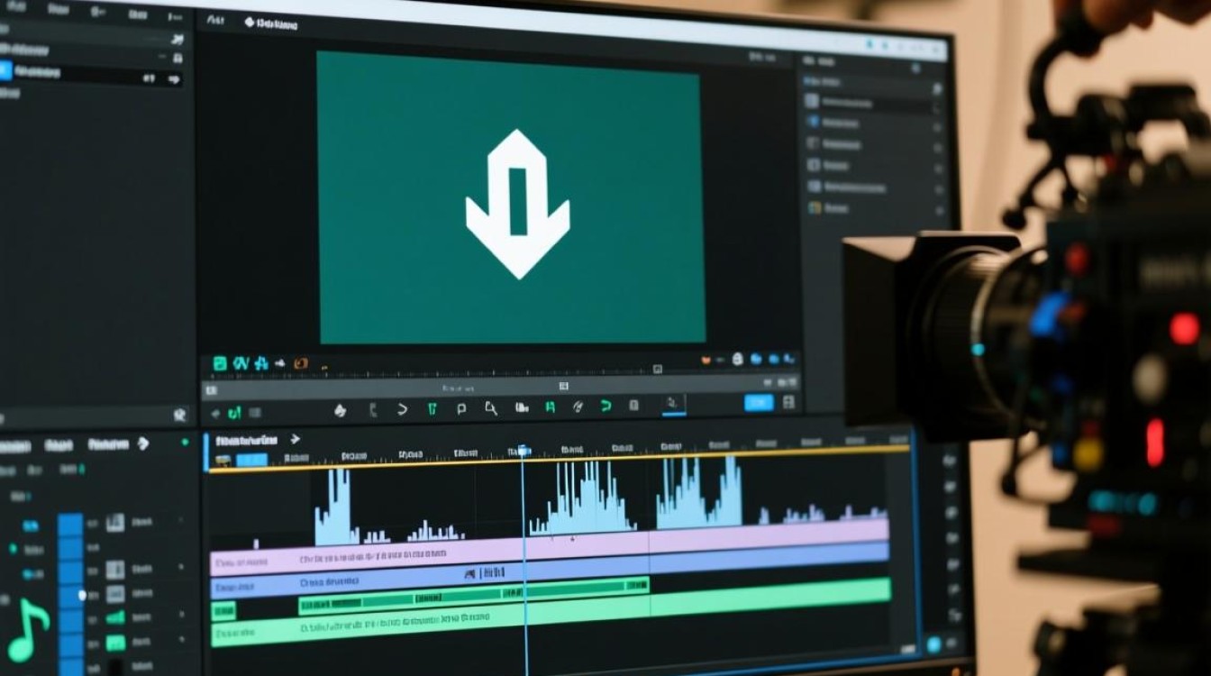The height and width of the screenshot is (676, 1211).
Task: Click the arrow beside the timeline sequence name
Action: pos(295,439)
